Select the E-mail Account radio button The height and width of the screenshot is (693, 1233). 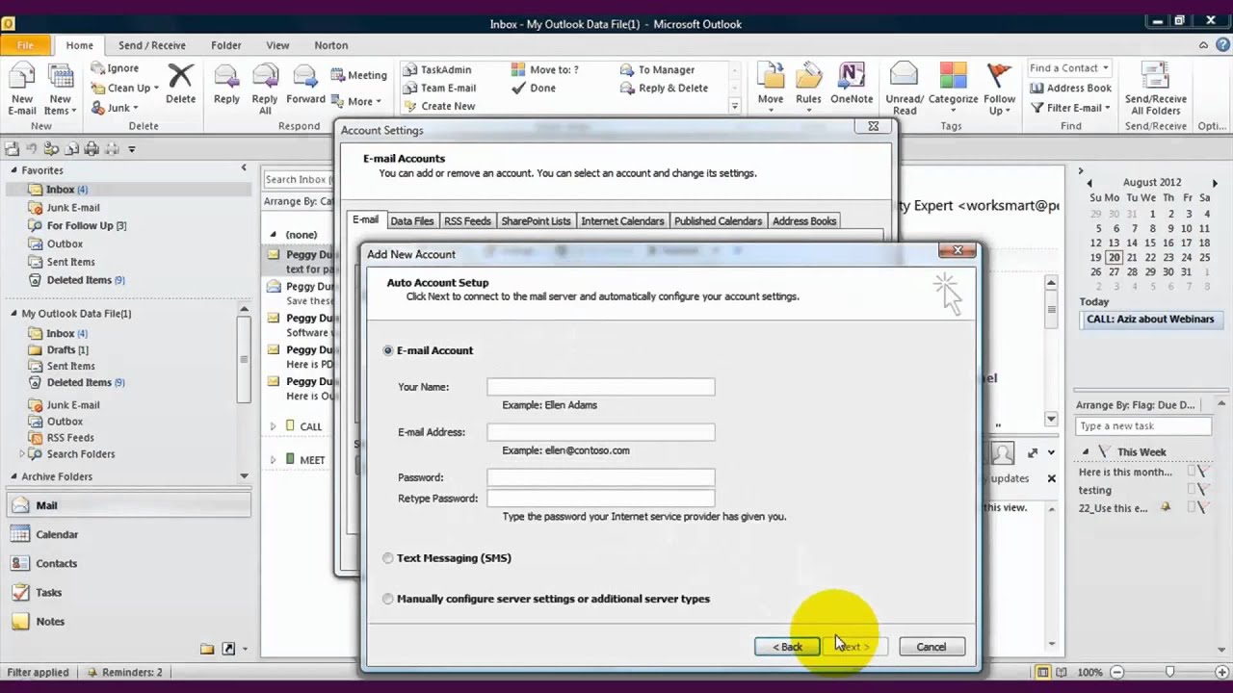tap(388, 350)
